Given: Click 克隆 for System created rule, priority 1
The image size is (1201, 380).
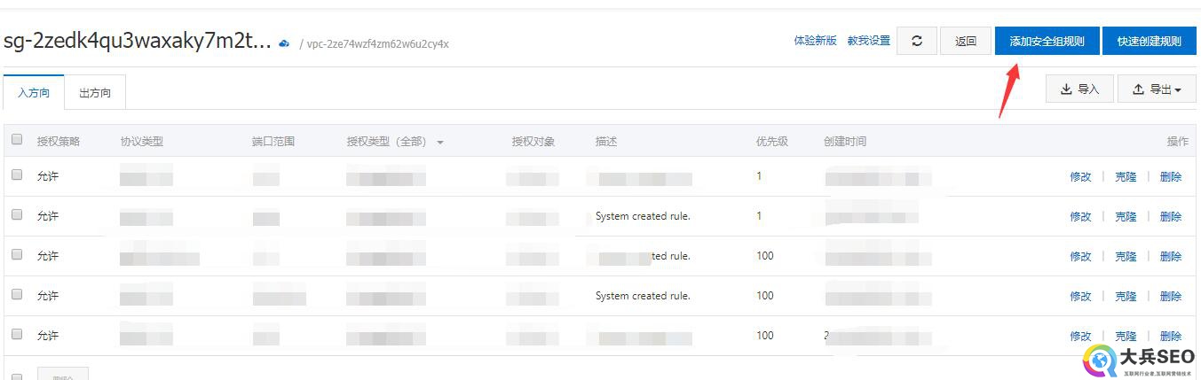Looking at the screenshot, I should (1126, 216).
